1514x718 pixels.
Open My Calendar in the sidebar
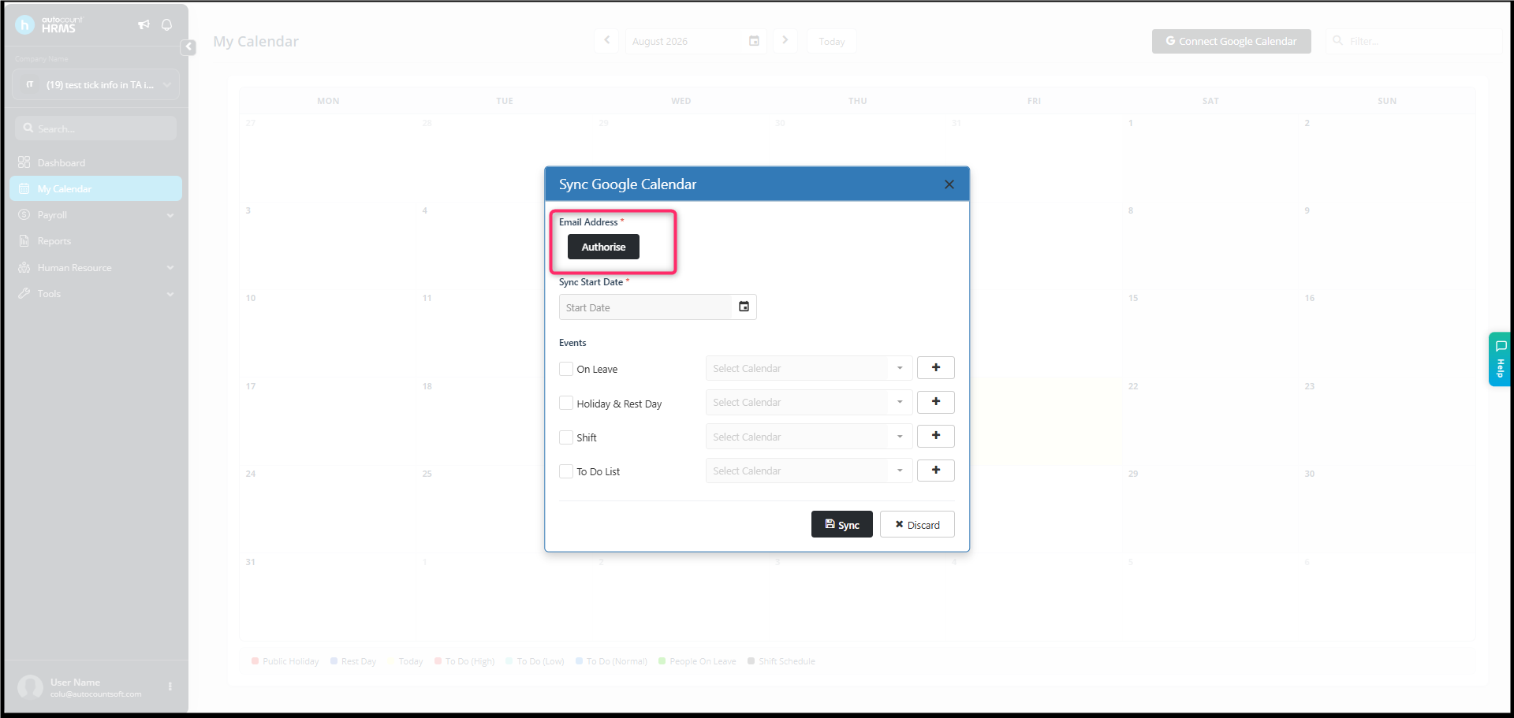(96, 188)
